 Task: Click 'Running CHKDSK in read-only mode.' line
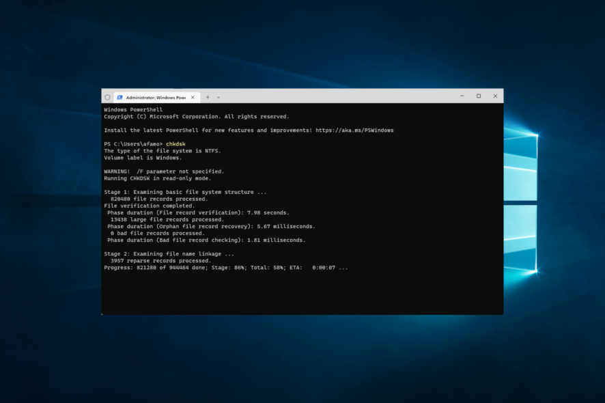coord(158,178)
